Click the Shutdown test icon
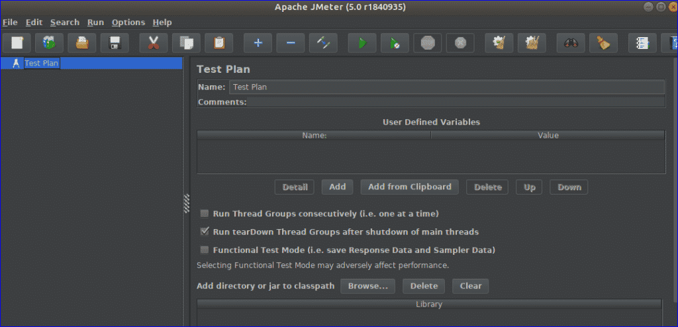Image resolution: width=678 pixels, height=327 pixels. (x=461, y=43)
